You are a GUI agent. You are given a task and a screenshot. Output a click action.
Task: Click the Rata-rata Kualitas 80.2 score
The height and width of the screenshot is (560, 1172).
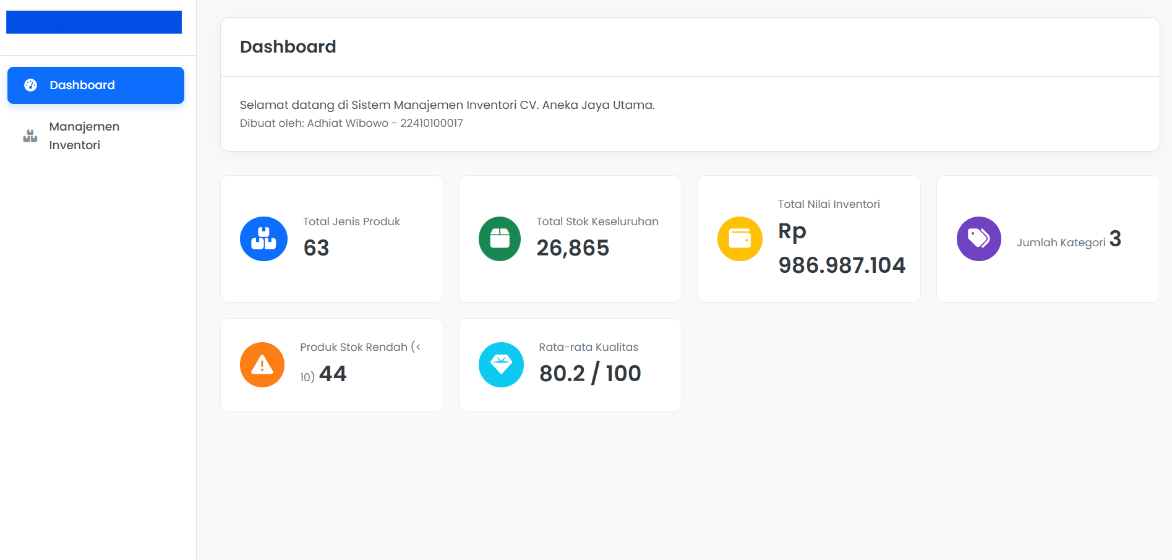(589, 373)
